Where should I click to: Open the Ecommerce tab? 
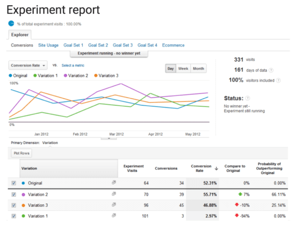click(173, 45)
